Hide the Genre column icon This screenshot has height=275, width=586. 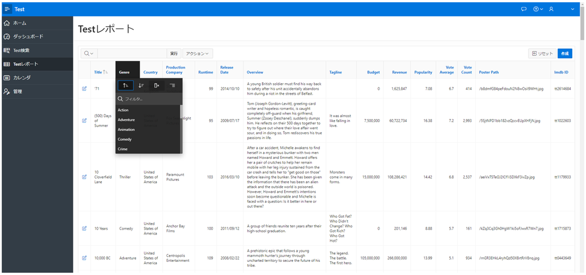tap(157, 85)
